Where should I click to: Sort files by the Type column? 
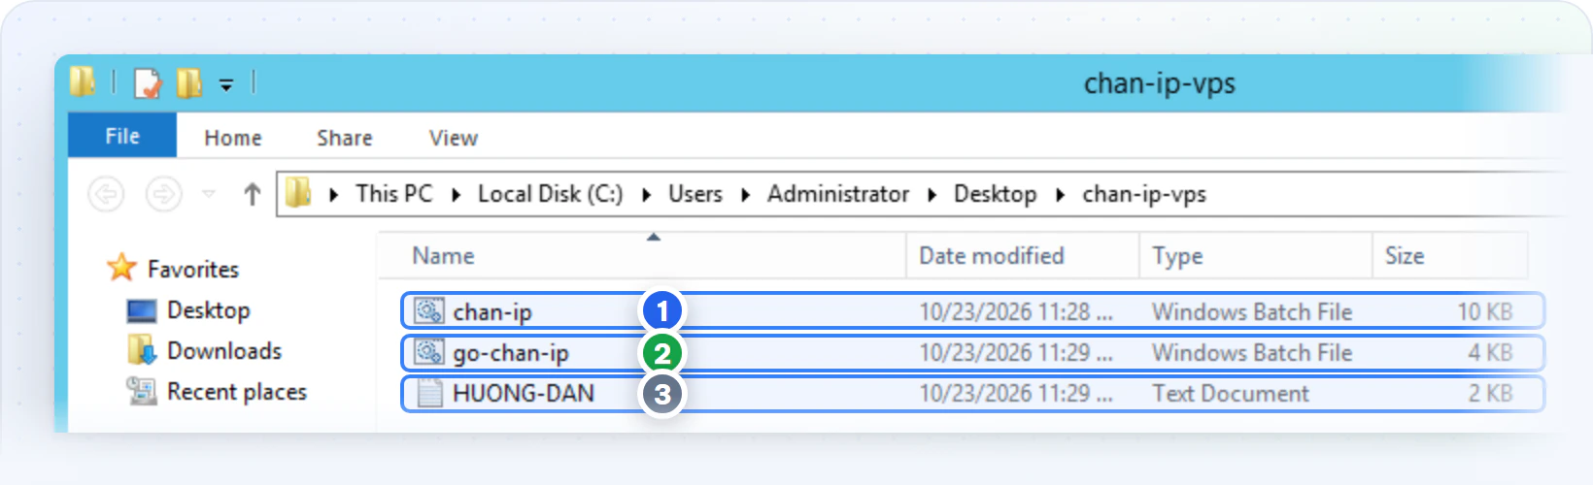point(1256,256)
